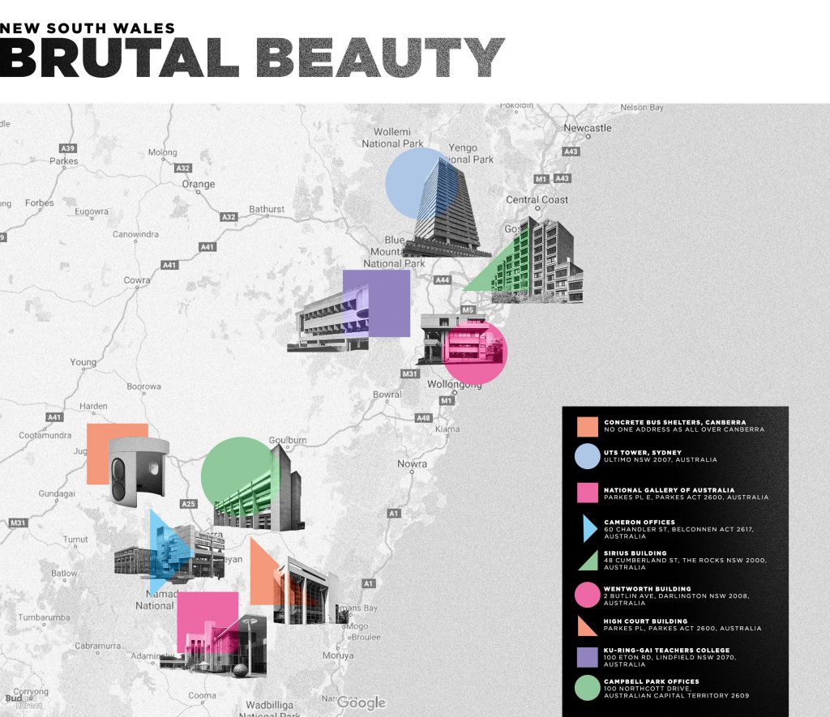Screen dimensions: 830x717
Task: Click the green circle Campbell Park legend icon
Action: click(x=587, y=688)
